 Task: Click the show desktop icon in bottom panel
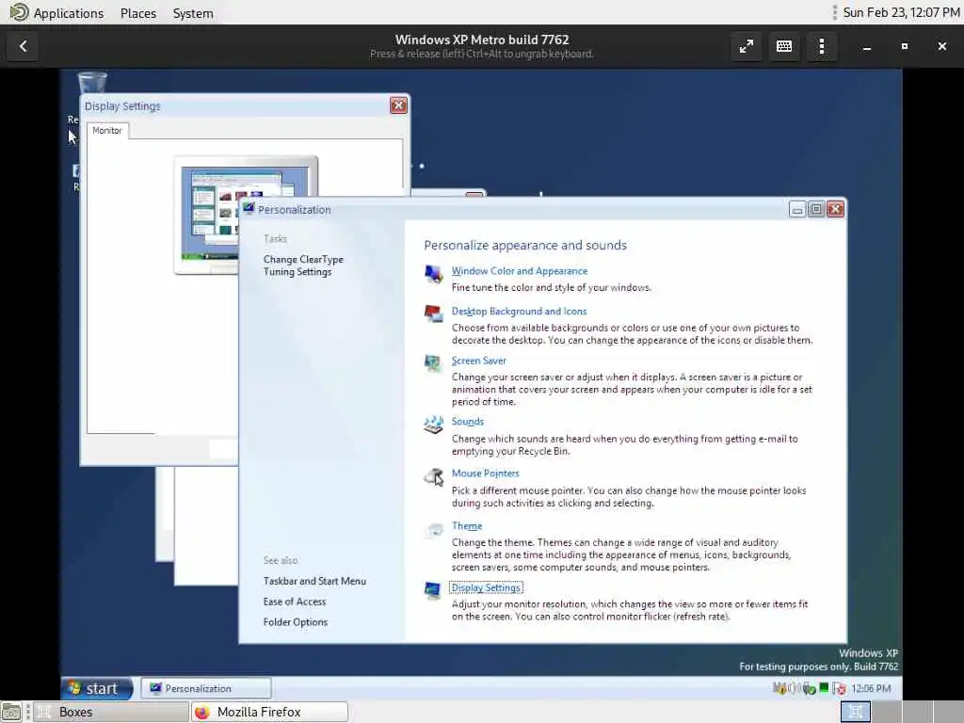click(x=11, y=712)
